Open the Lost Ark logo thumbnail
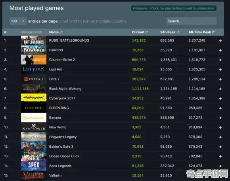The image size is (230, 181). pos(34,69)
